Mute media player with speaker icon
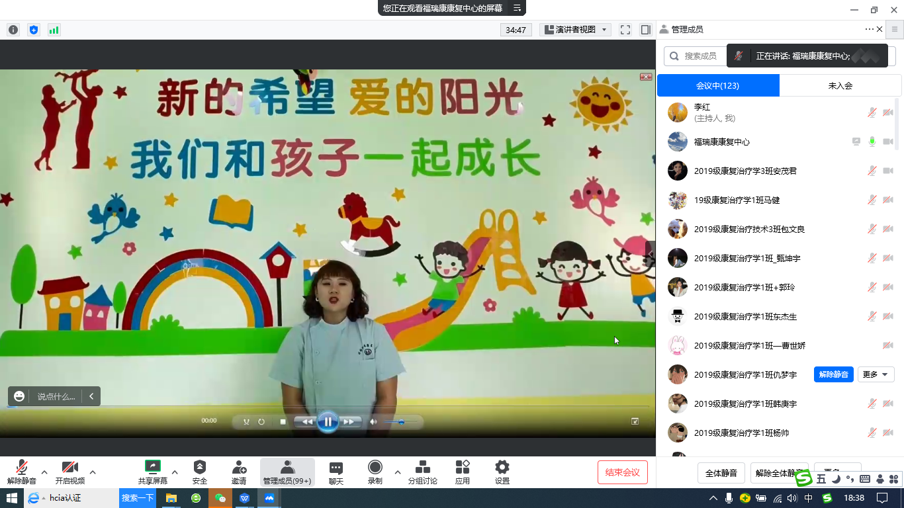 373,421
